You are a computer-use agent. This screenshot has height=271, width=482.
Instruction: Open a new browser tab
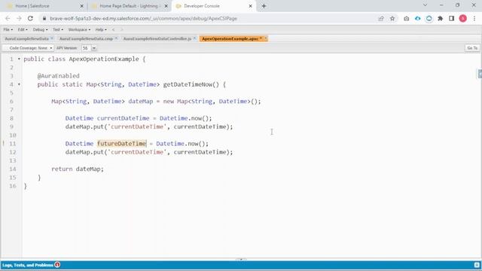pyautogui.click(x=264, y=6)
